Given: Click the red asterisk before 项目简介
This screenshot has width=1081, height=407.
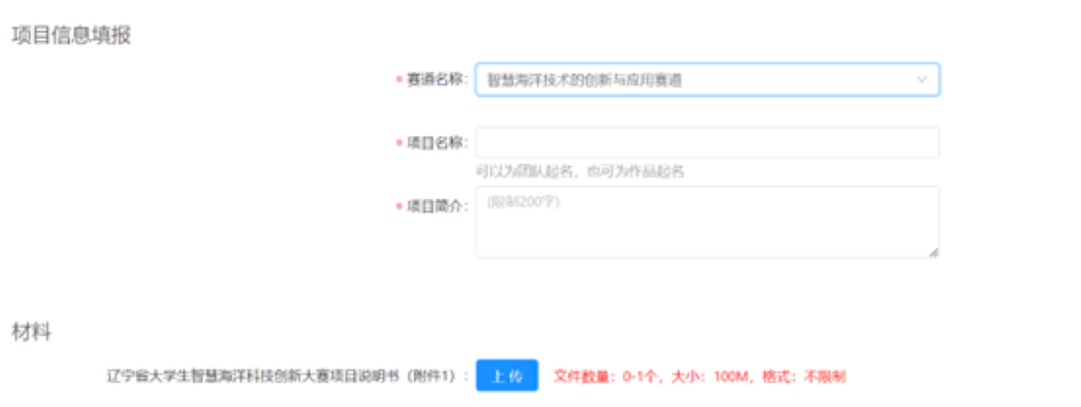Looking at the screenshot, I should point(399,207).
